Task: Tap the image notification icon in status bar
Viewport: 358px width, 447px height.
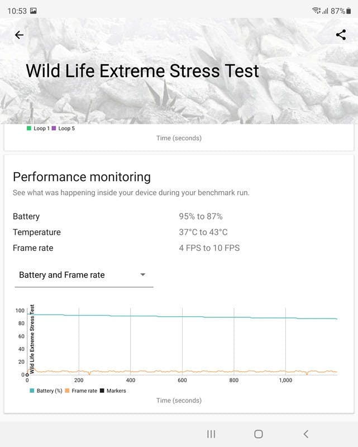Action: 34,11
